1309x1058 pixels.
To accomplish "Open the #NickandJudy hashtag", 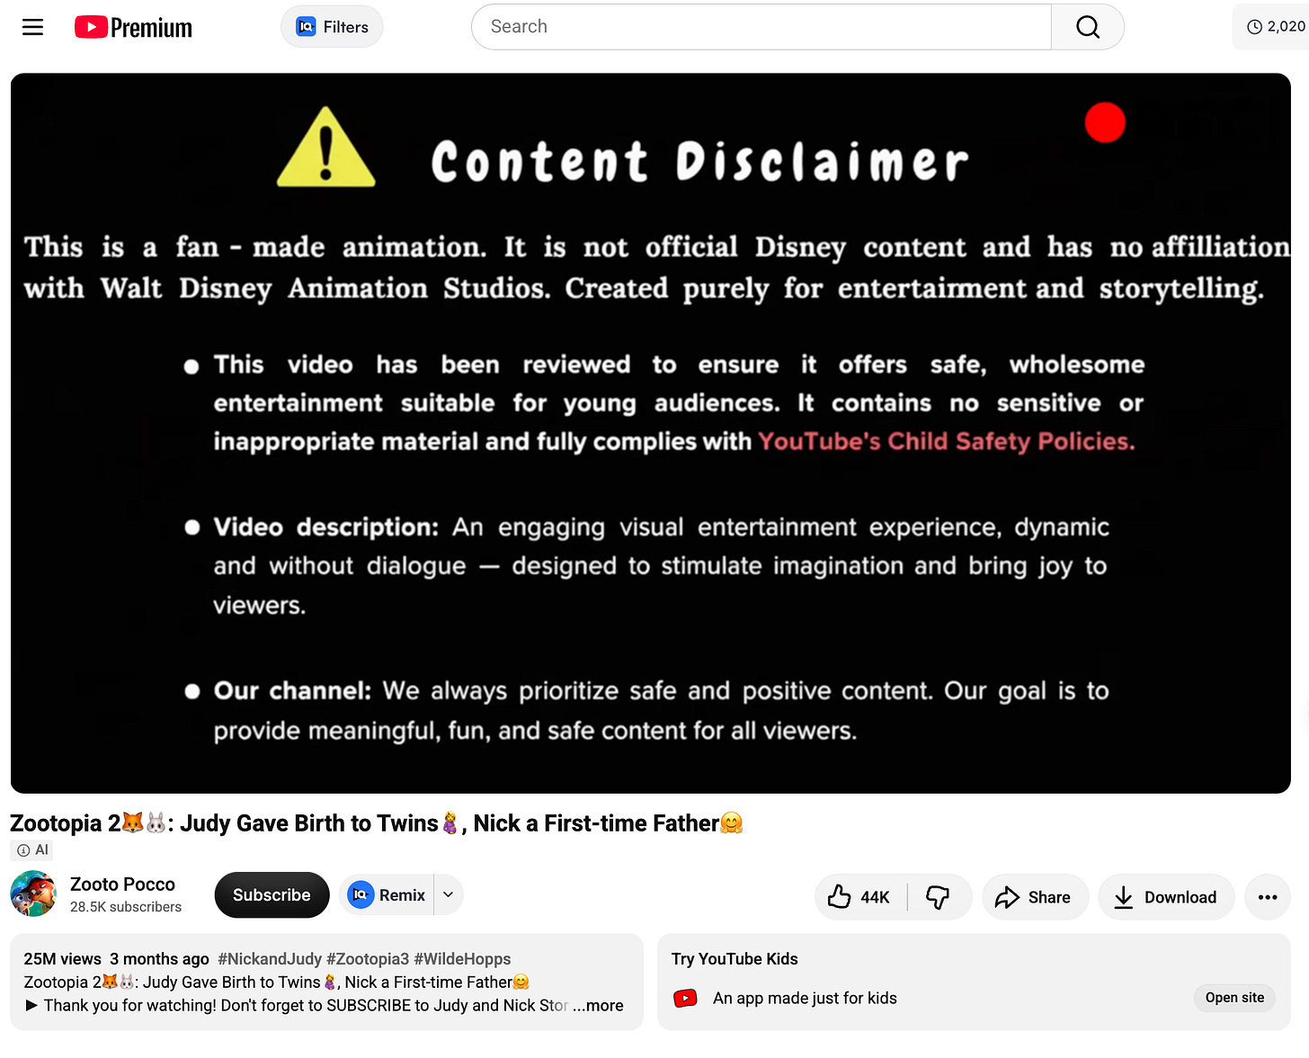I will (270, 959).
